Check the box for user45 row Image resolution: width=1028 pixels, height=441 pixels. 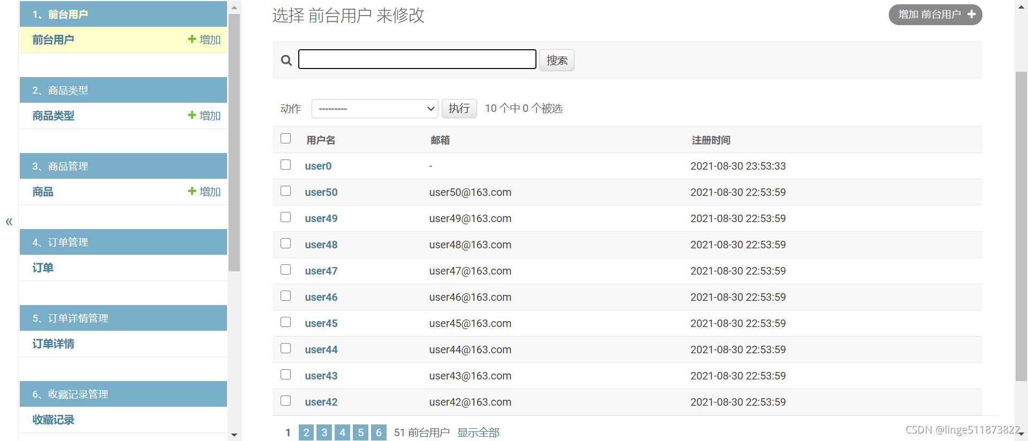click(286, 322)
